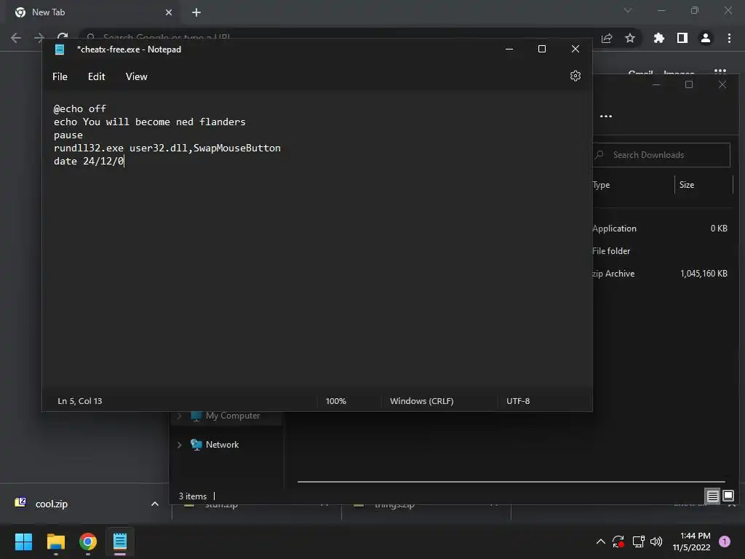Expand the My Computer tree item

179,416
